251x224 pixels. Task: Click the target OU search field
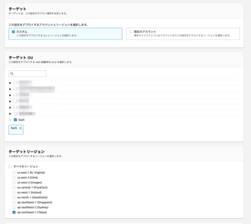[x=30, y=73]
